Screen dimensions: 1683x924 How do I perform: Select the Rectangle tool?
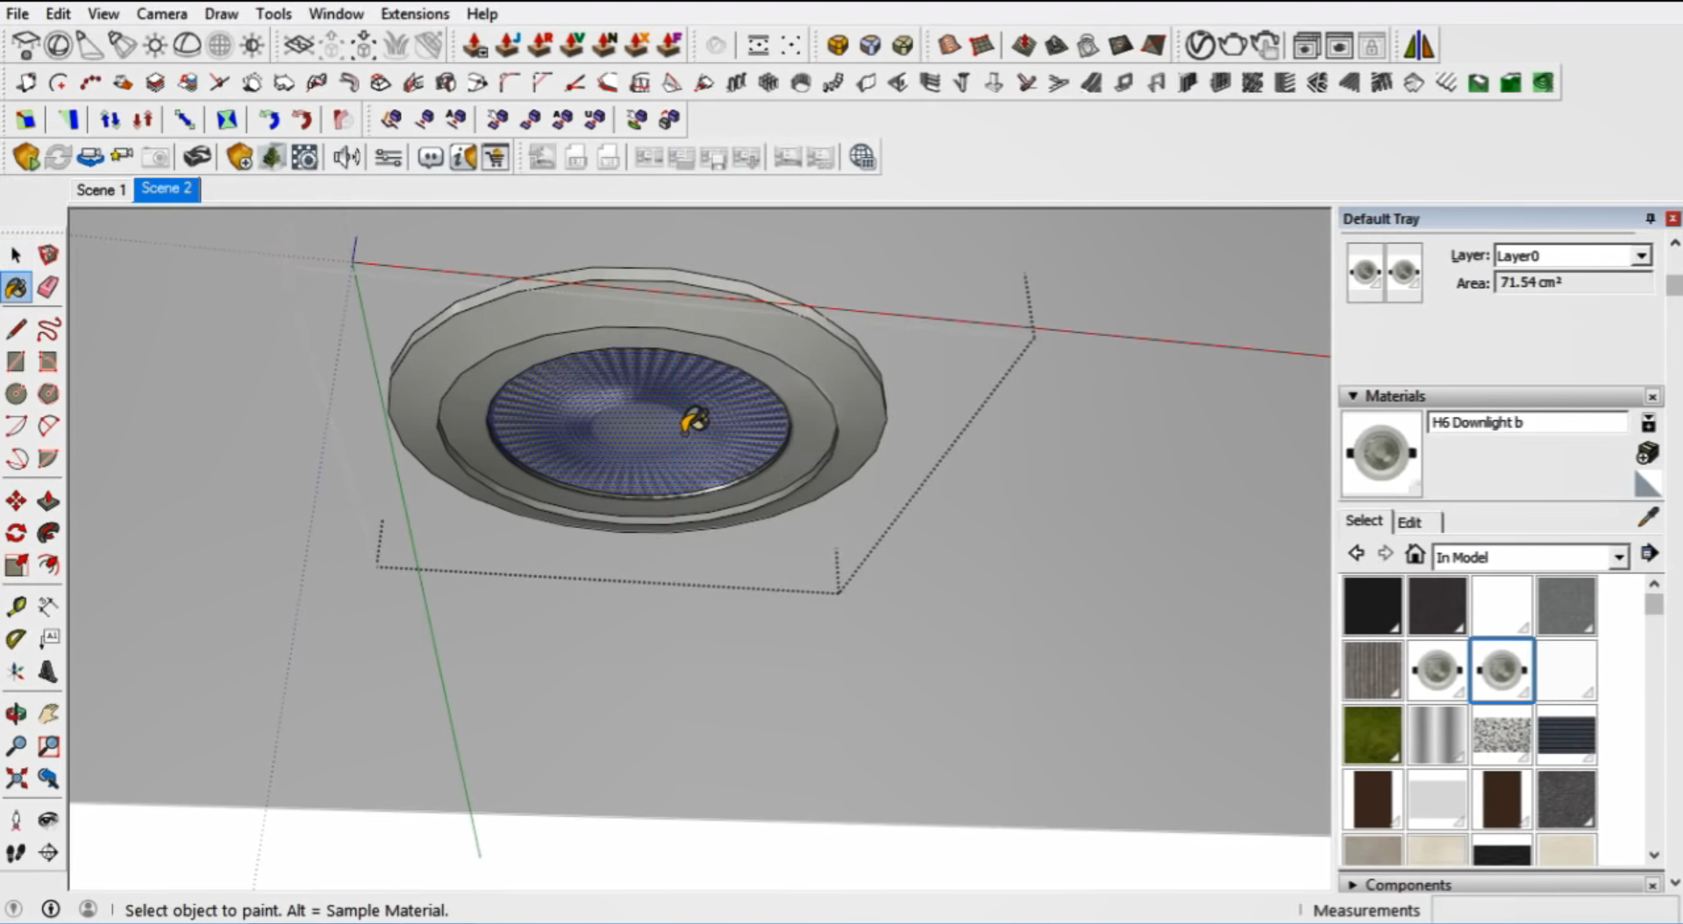16,361
